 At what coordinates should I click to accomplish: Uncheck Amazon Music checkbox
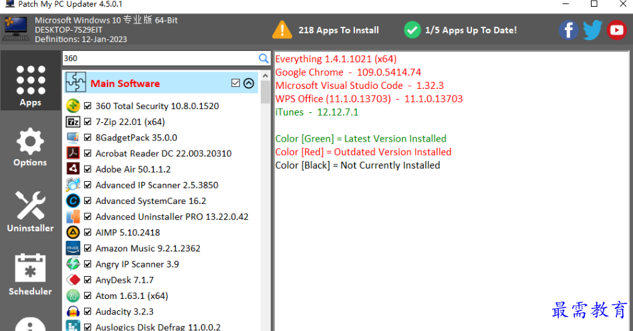88,248
